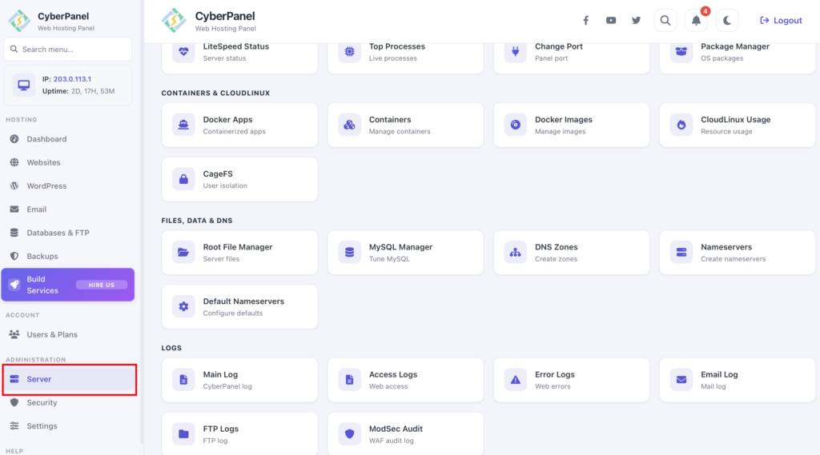The width and height of the screenshot is (820, 455).
Task: Click the Package Manager box icon
Action: click(681, 51)
